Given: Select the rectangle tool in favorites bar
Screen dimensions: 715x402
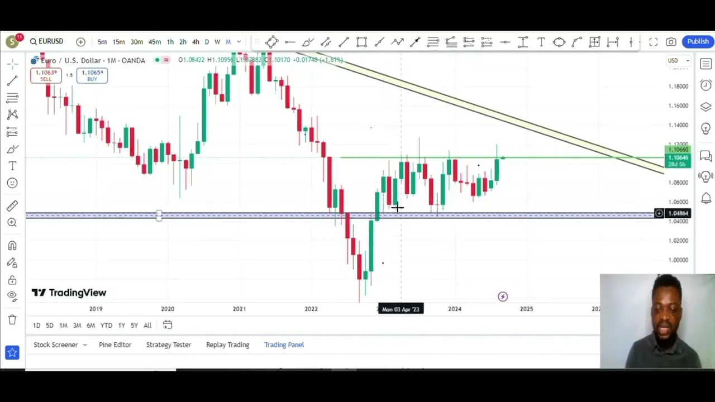Looking at the screenshot, I should [361, 42].
